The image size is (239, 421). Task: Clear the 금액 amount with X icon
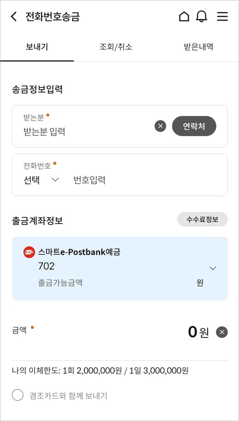click(222, 332)
